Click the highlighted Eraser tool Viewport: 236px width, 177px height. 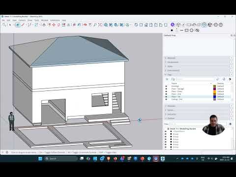[x=18, y=25]
